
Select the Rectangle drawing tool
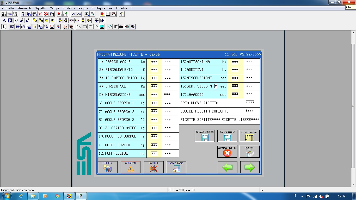[x=85, y=27]
